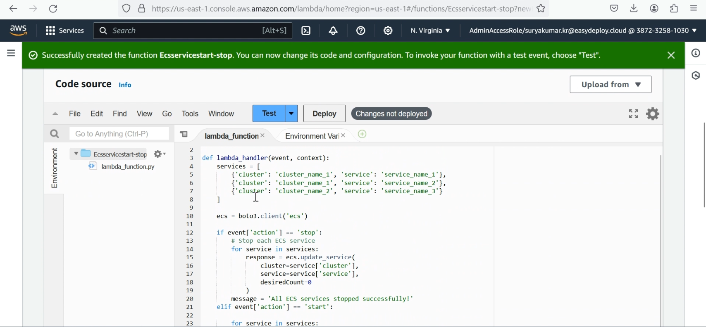
Task: Focus the AWS console search box
Action: click(193, 31)
